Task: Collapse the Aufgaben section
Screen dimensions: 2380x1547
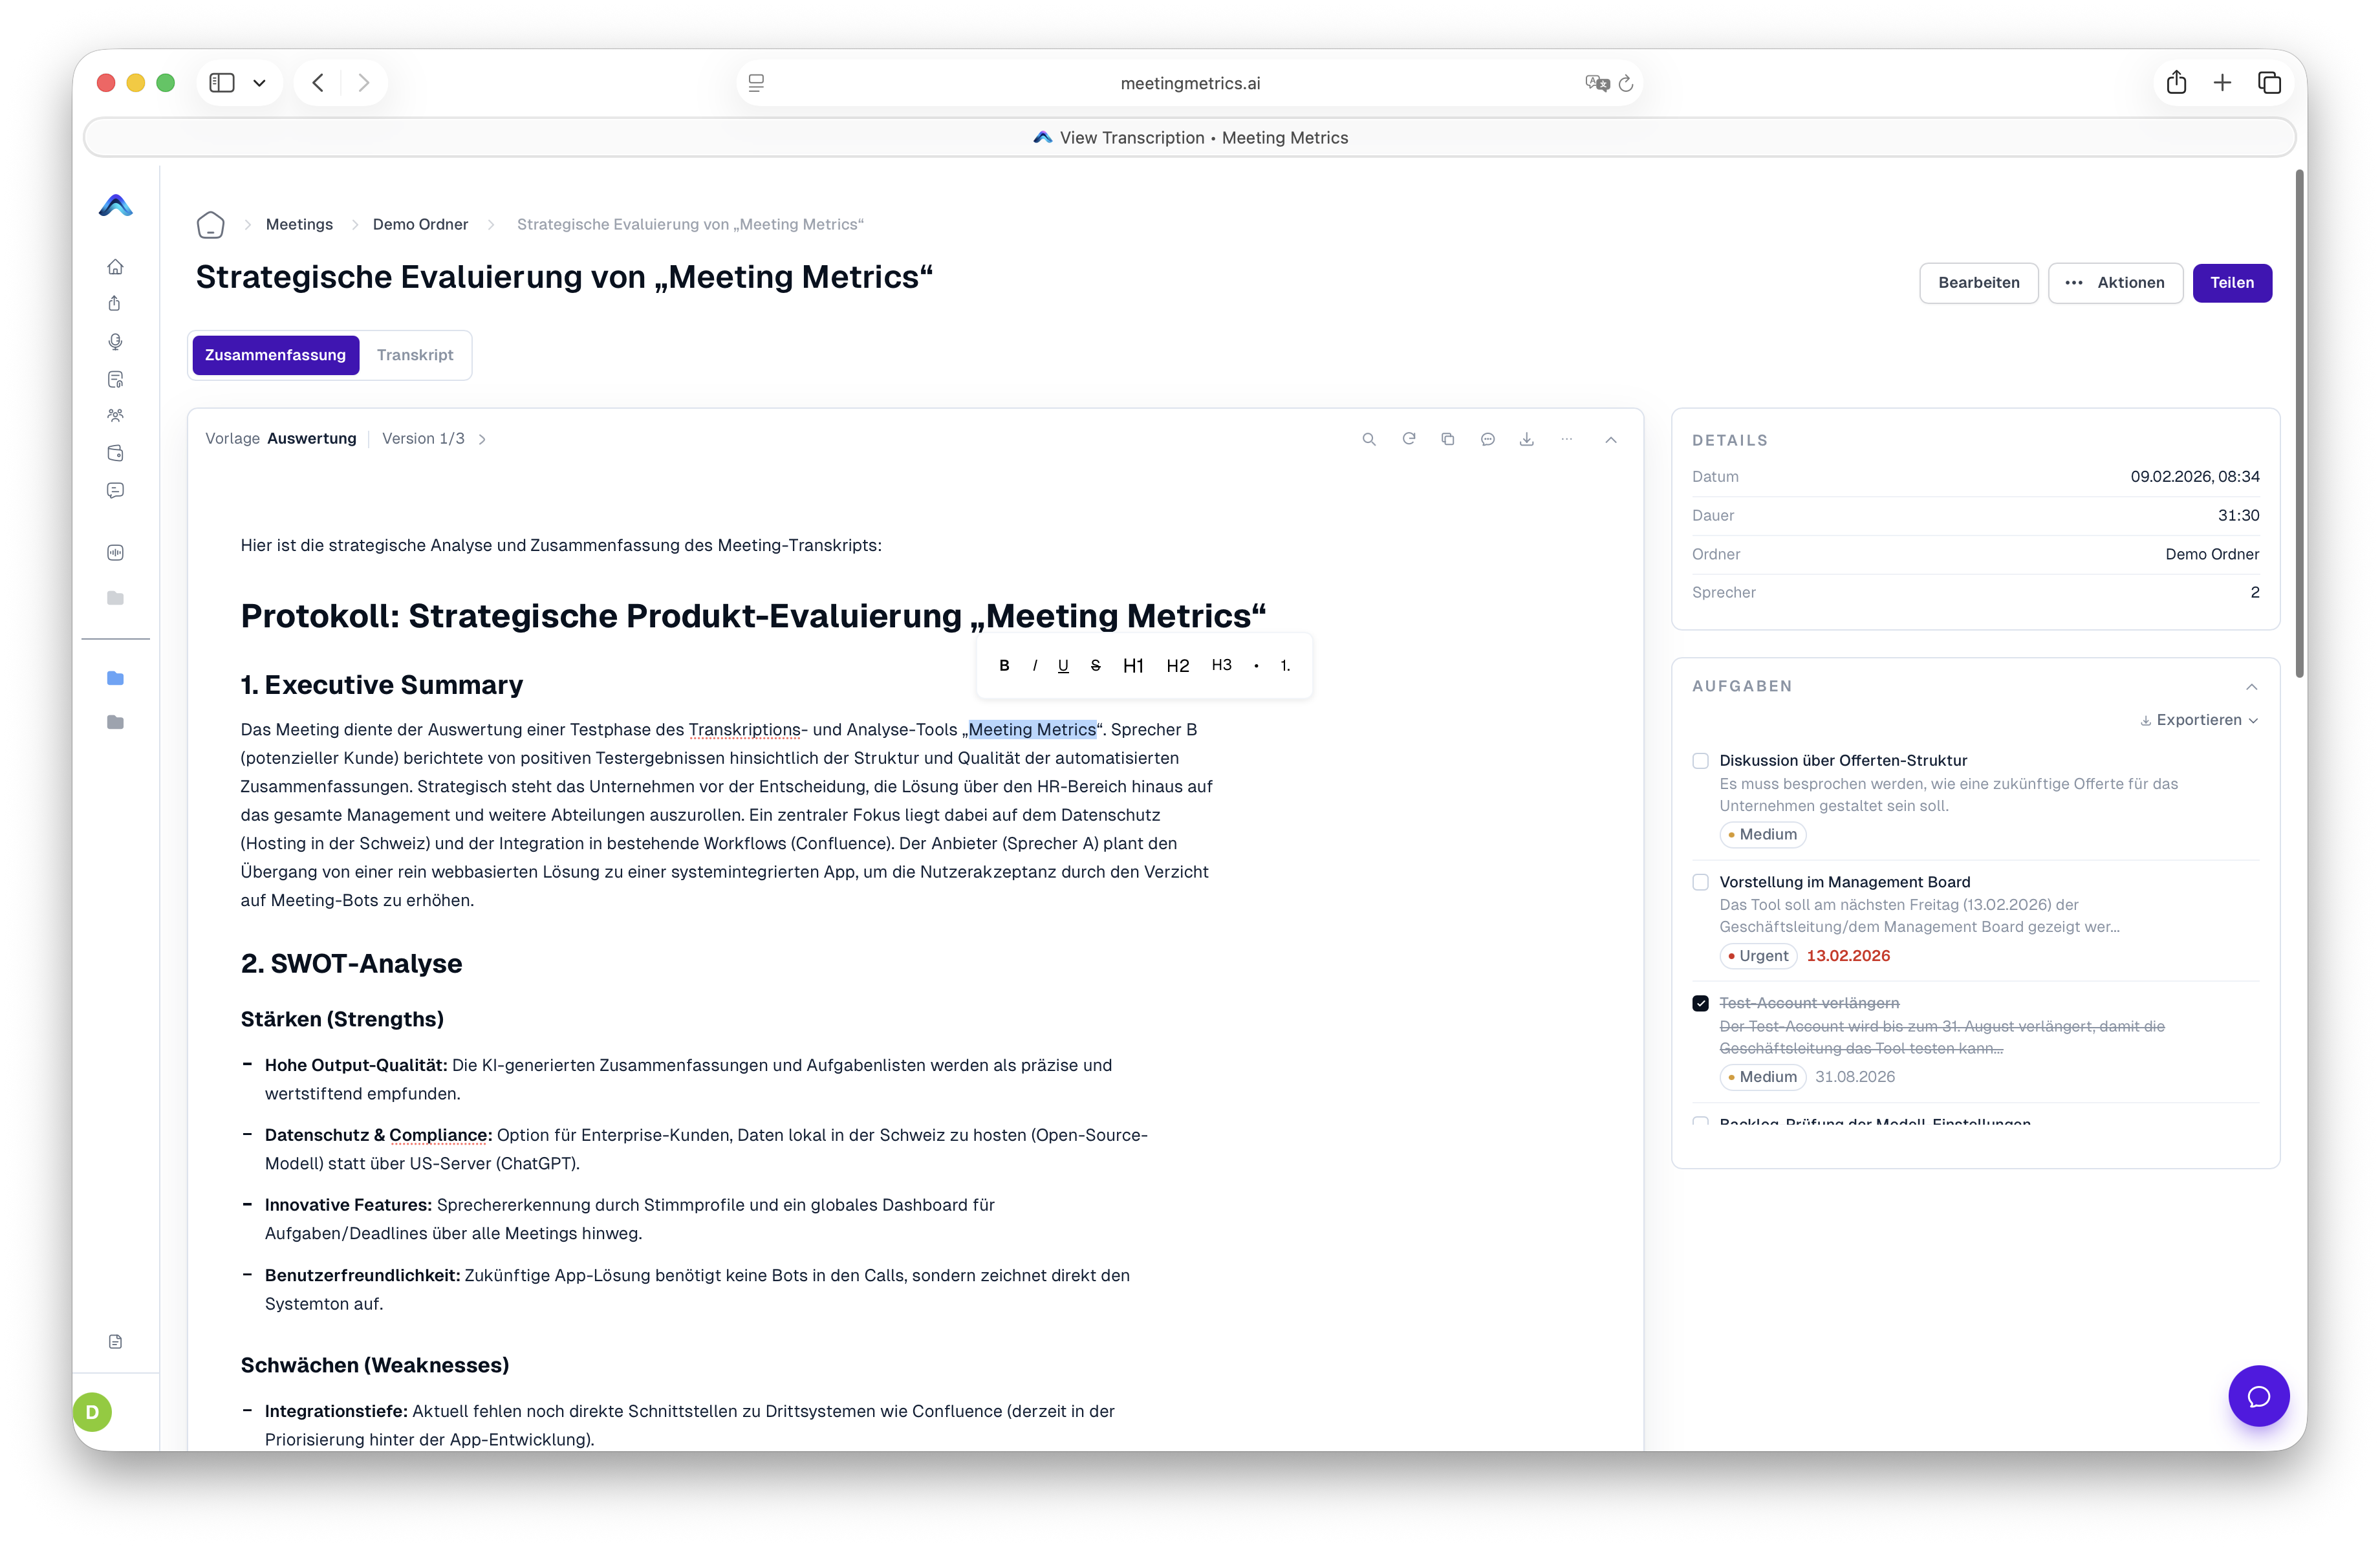Action: point(2252,687)
